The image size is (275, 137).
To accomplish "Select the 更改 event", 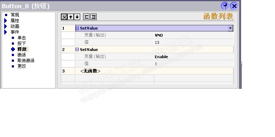I will pos(21,66).
